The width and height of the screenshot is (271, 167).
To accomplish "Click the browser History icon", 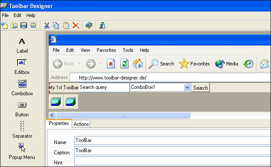I will (249, 64).
